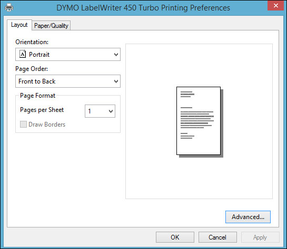The width and height of the screenshot is (287, 249).
Task: Switch to the Paper/Quality tab
Action: 51,26
